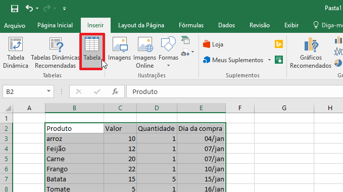Open the Name Box dropdown arrow

coord(49,91)
